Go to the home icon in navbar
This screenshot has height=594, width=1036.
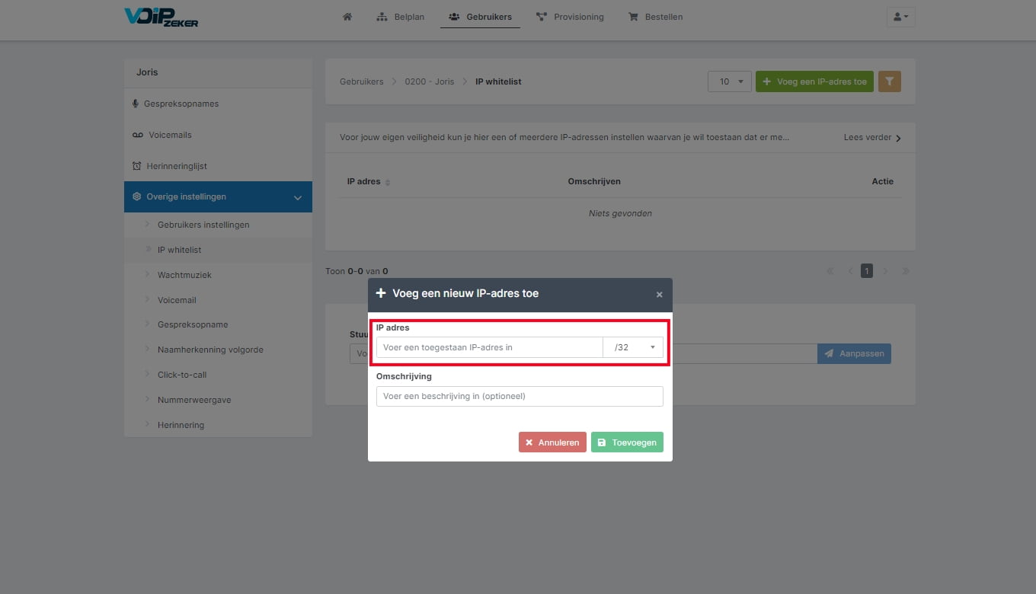pyautogui.click(x=347, y=17)
